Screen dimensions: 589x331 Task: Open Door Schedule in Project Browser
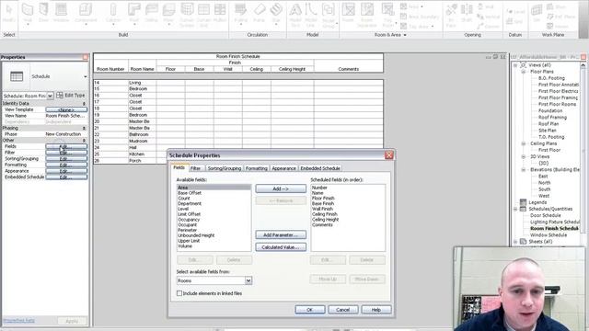[545, 215]
